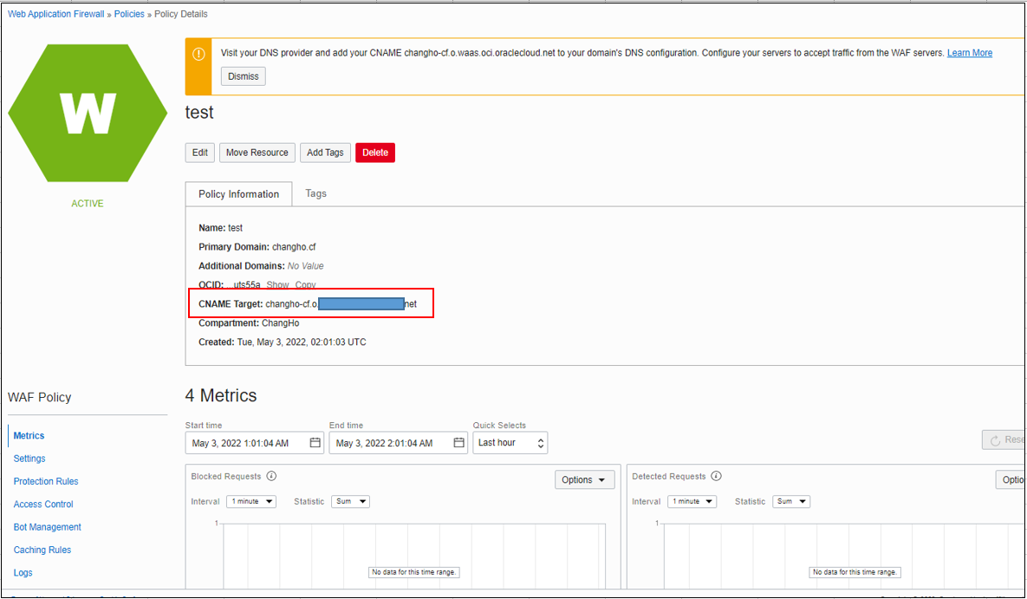Click the Move Resource button
Viewport: 1027px width, 599px height.
pyautogui.click(x=257, y=153)
